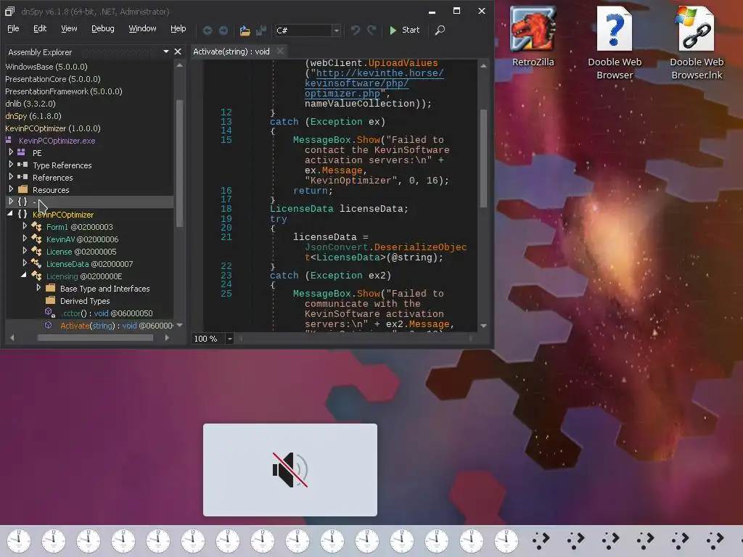Image resolution: width=743 pixels, height=557 pixels.
Task: Click the Open file folder icon
Action: tap(245, 30)
